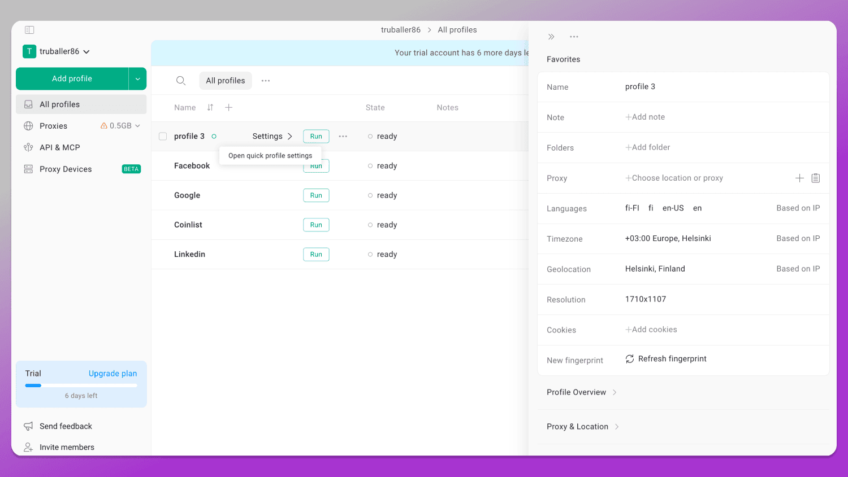Select the All profiles tab chip
This screenshot has width=848, height=477.
226,81
